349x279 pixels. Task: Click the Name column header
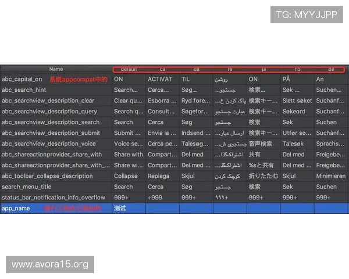[56, 69]
